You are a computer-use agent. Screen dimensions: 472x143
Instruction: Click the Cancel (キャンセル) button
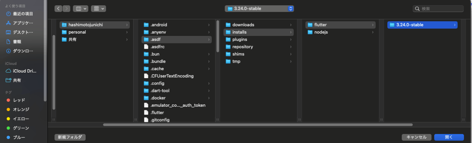tap(416, 137)
